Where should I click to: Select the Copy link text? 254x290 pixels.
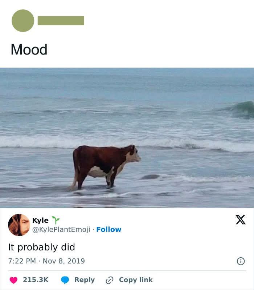[136, 280]
